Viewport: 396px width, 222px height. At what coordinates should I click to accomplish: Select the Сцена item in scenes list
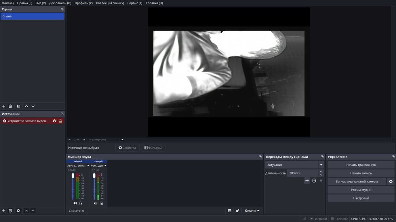(x=32, y=16)
